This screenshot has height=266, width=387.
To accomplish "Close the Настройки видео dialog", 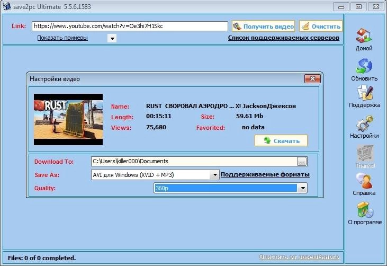I will click(312, 79).
